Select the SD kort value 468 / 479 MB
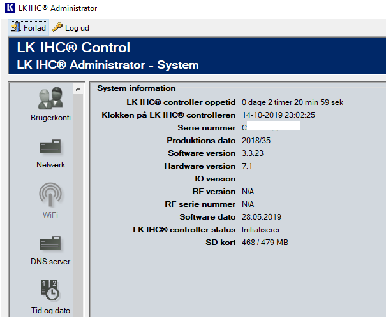Image resolution: width=386 pixels, height=317 pixels. pyautogui.click(x=265, y=243)
